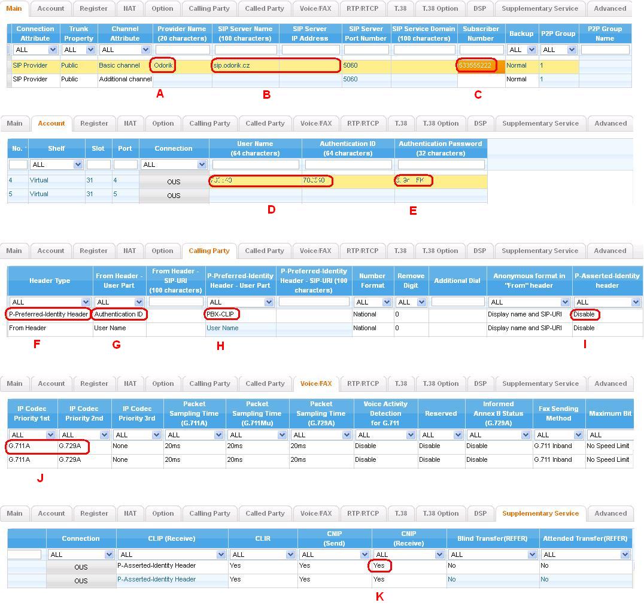The width and height of the screenshot is (644, 606).
Task: Open the CNIP (Send) filter dropdown
Action: 335,555
